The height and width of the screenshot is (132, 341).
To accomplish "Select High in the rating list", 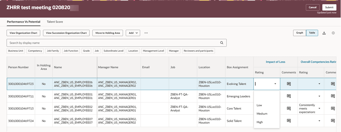I will [267, 122].
